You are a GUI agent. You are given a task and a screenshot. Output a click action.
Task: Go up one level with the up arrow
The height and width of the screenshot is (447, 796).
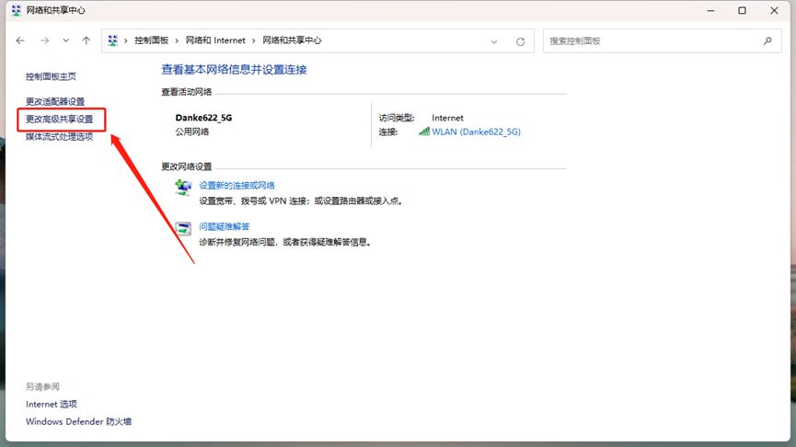[87, 41]
